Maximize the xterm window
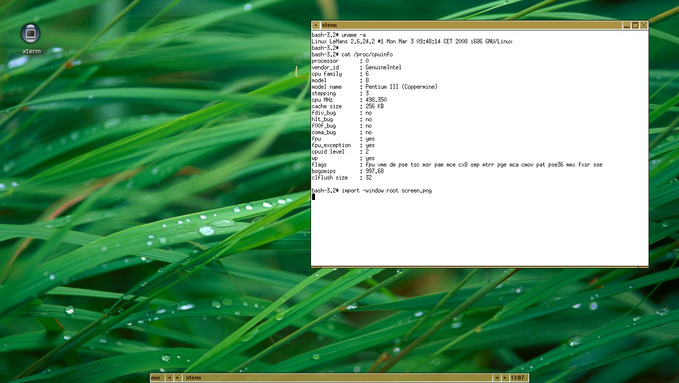The height and width of the screenshot is (383, 679). click(635, 25)
